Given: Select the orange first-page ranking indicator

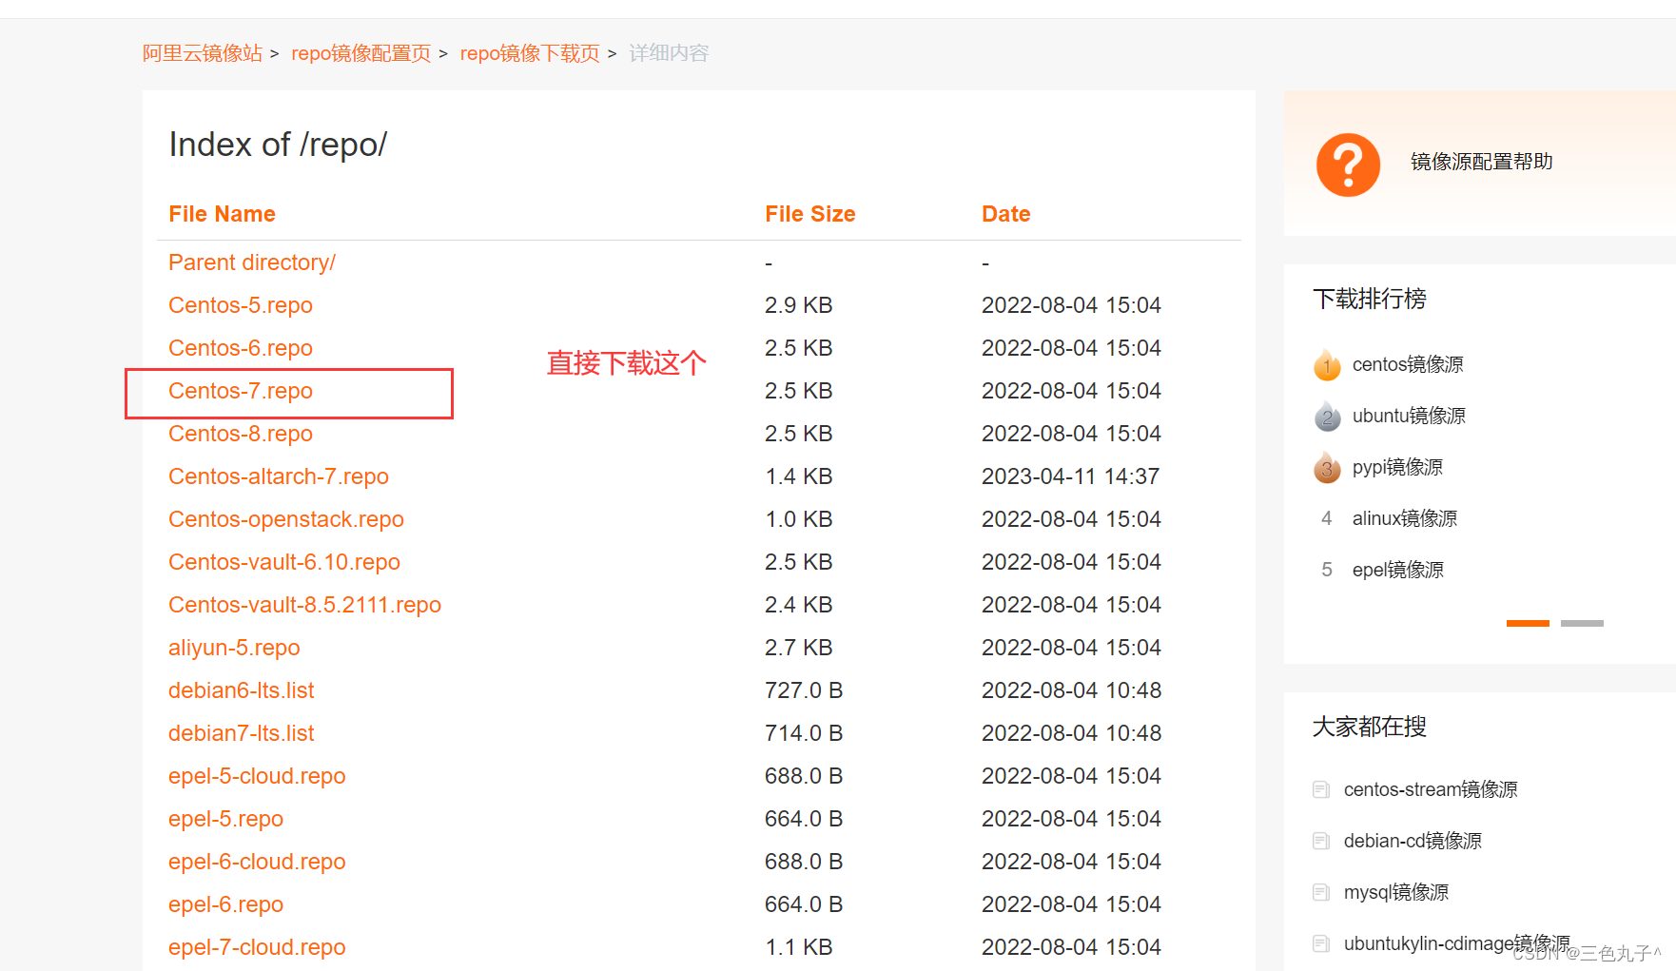Looking at the screenshot, I should coord(1528,623).
